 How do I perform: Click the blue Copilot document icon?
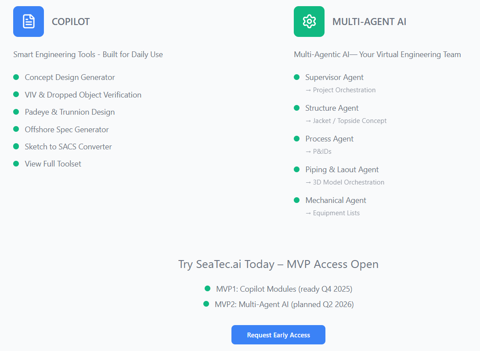(29, 22)
